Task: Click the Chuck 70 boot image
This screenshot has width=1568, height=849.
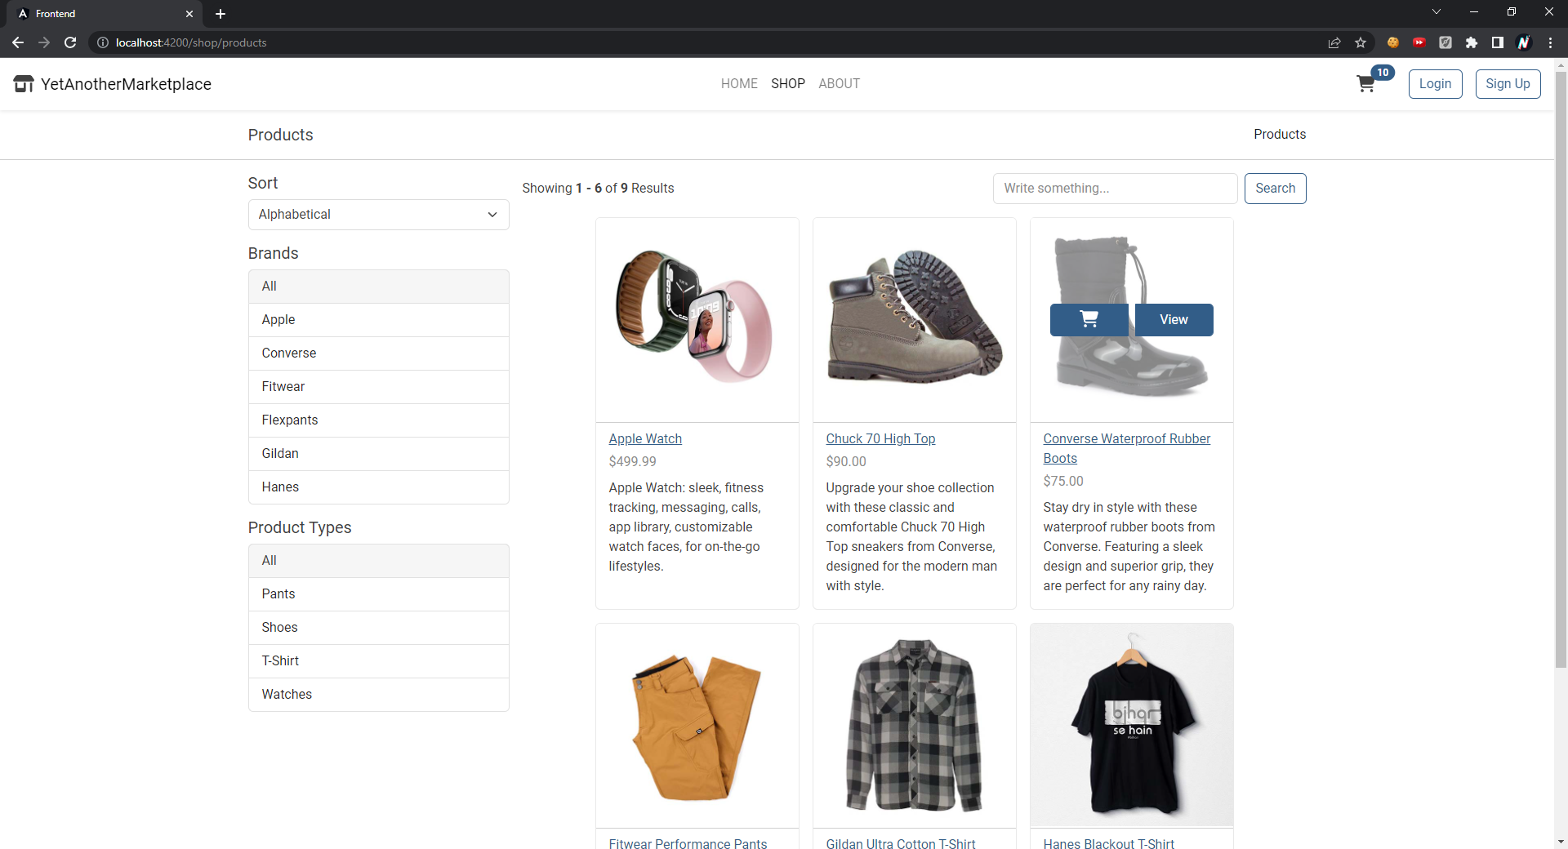Action: pos(915,320)
